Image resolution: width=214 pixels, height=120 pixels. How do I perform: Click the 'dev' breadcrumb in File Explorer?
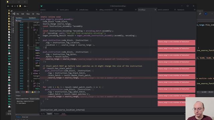25,6
